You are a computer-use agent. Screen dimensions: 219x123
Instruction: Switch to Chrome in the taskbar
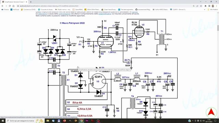(81, 121)
